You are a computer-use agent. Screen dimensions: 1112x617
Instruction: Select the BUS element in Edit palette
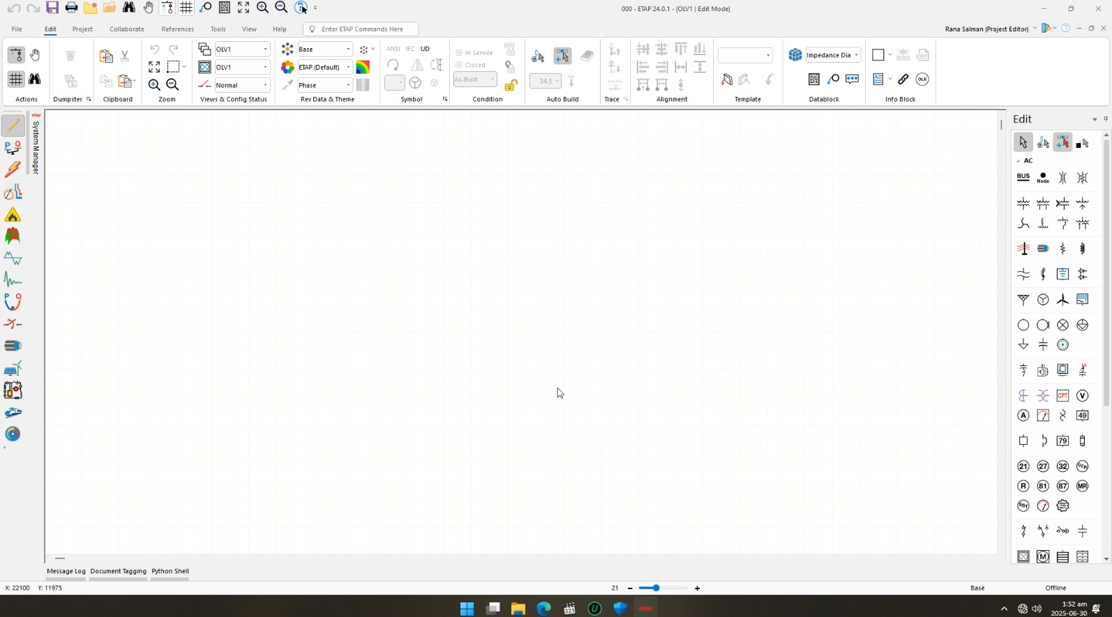(1023, 178)
